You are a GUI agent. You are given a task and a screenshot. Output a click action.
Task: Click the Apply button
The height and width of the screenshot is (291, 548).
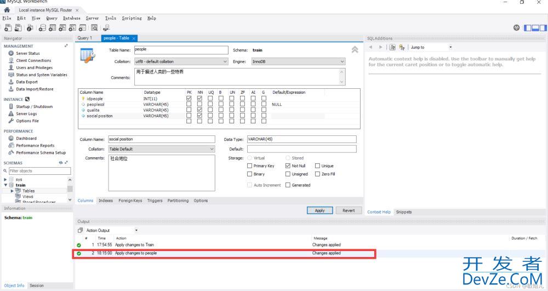(320, 210)
